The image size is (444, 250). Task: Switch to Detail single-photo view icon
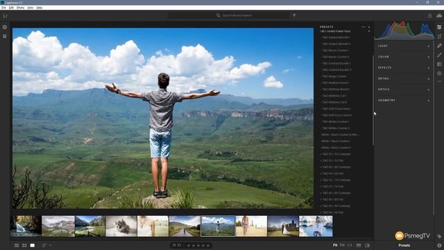[x=33, y=245]
